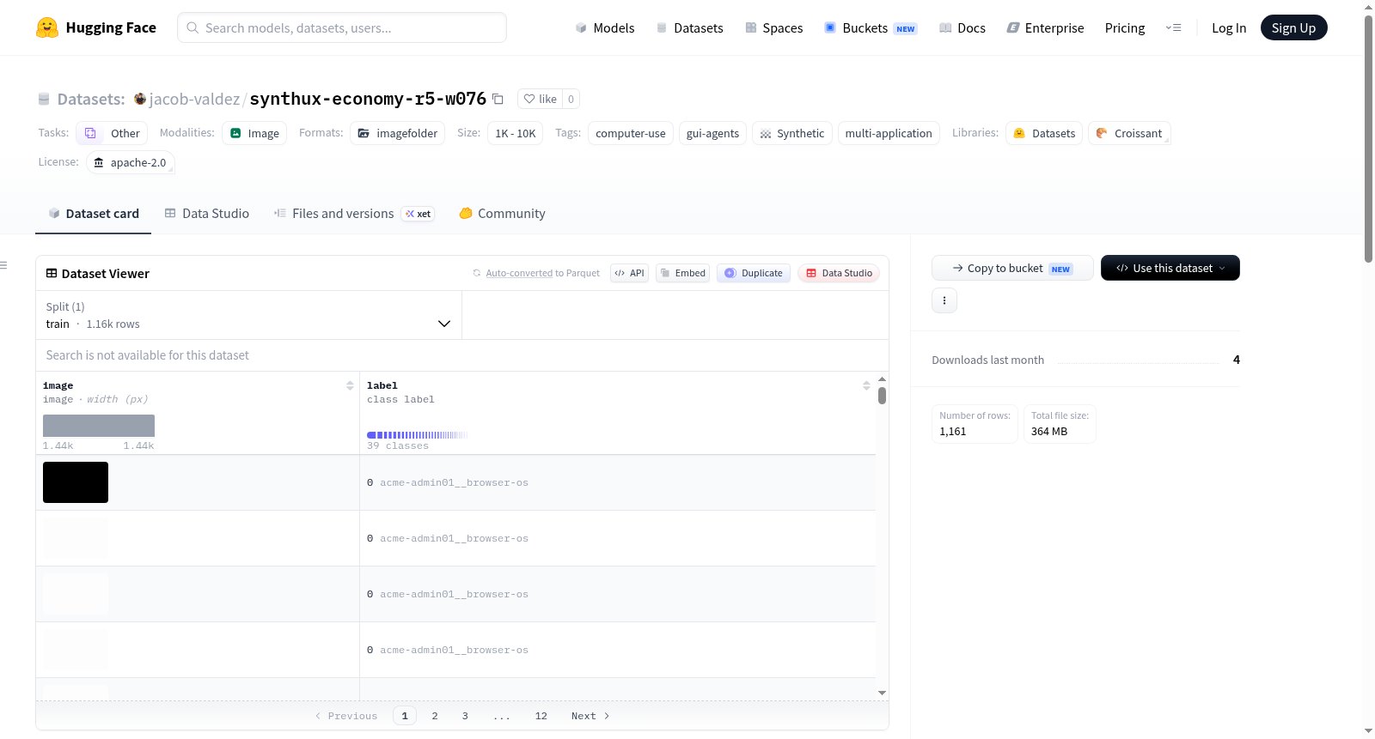The width and height of the screenshot is (1375, 739).
Task: Open Enterprise in the top navigation
Action: [1046, 27]
